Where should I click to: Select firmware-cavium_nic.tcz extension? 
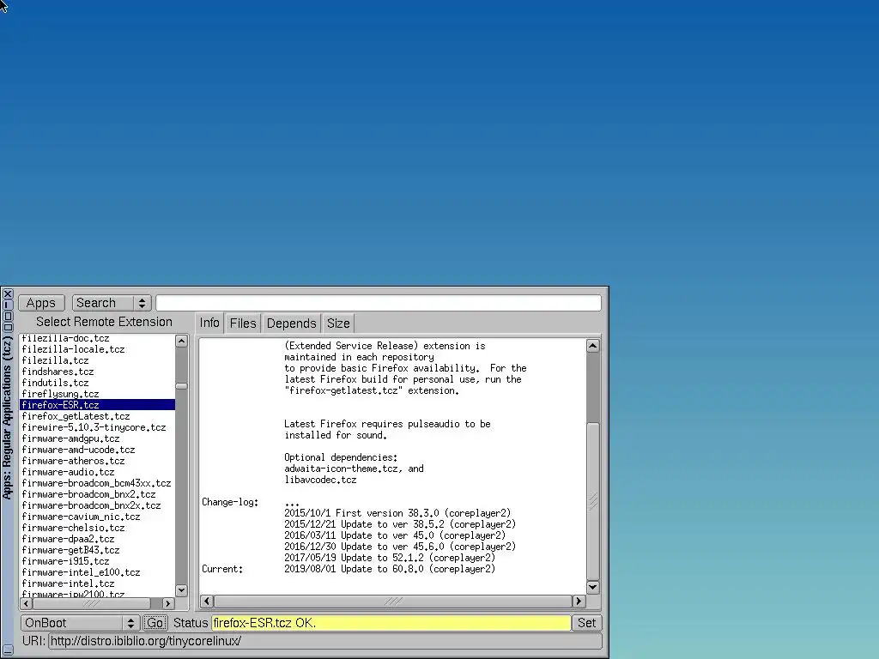click(97, 517)
